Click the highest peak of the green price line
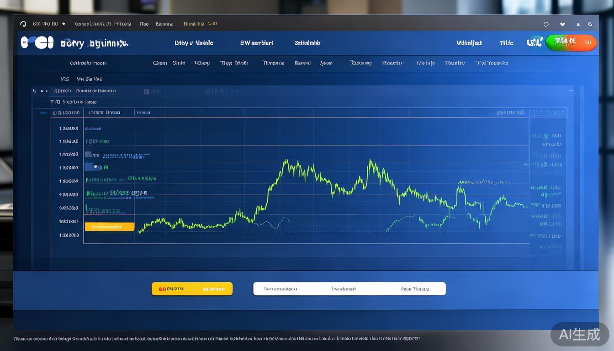This screenshot has height=351, width=614. 370,160
